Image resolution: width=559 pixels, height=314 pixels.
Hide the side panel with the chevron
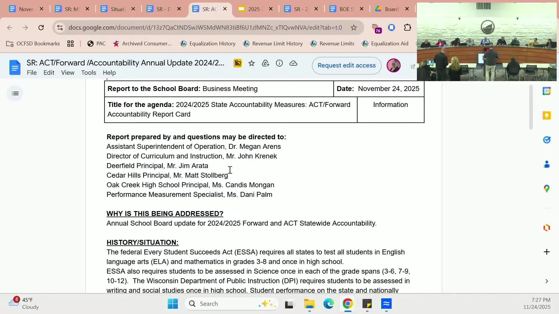click(546, 281)
